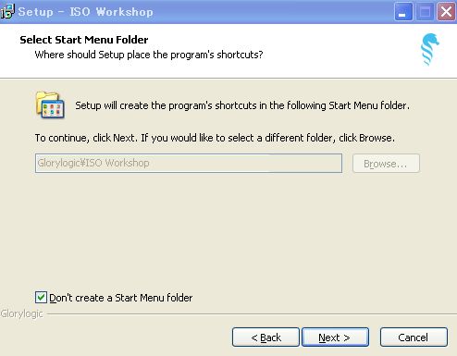Click the Start Menu folder icon
457x356 pixels.
50,104
